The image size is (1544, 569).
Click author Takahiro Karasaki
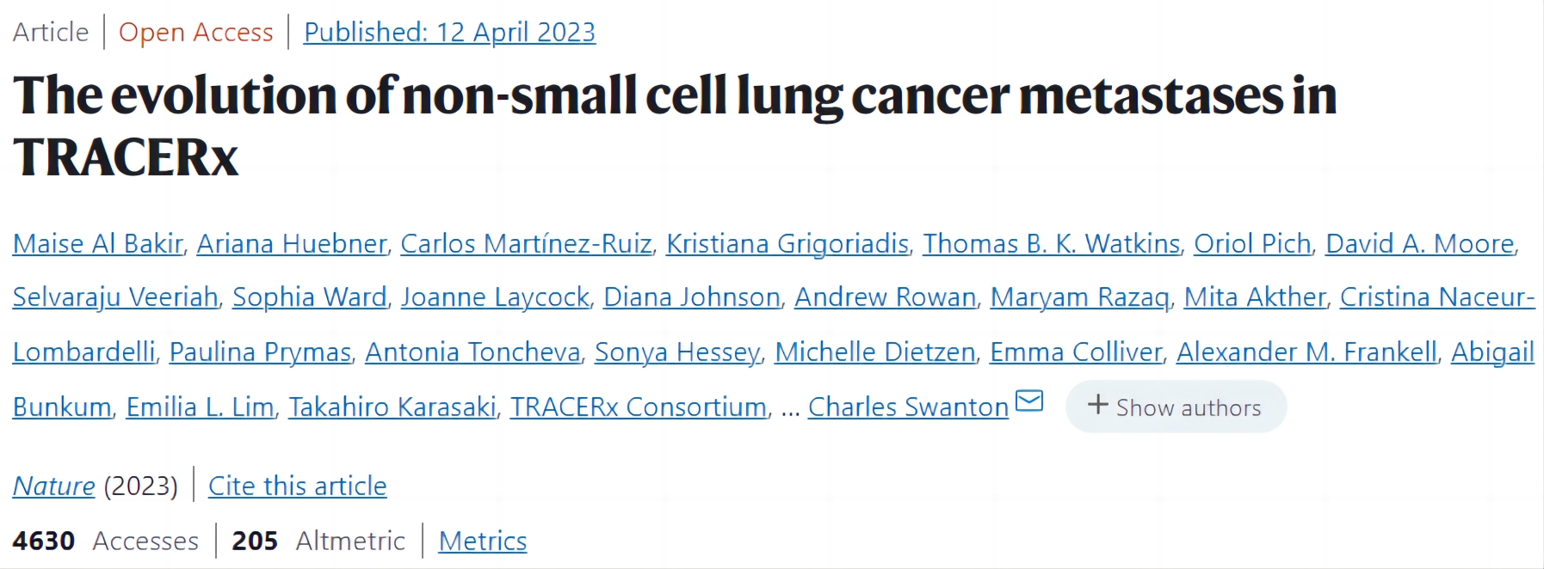(x=392, y=407)
